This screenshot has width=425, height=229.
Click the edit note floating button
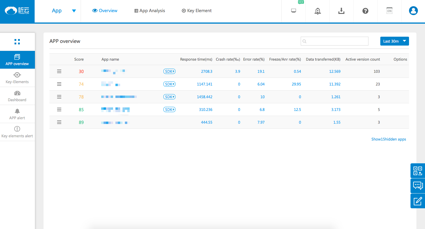click(418, 201)
